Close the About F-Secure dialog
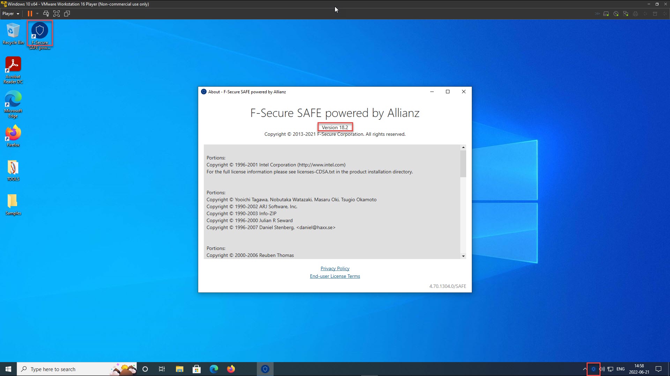Viewport: 670px width, 376px height. tap(464, 92)
